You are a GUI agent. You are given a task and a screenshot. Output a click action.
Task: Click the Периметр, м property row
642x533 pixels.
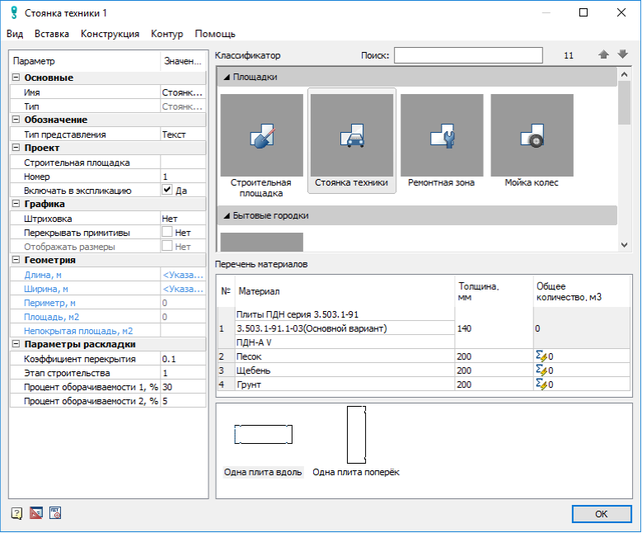pos(108,303)
